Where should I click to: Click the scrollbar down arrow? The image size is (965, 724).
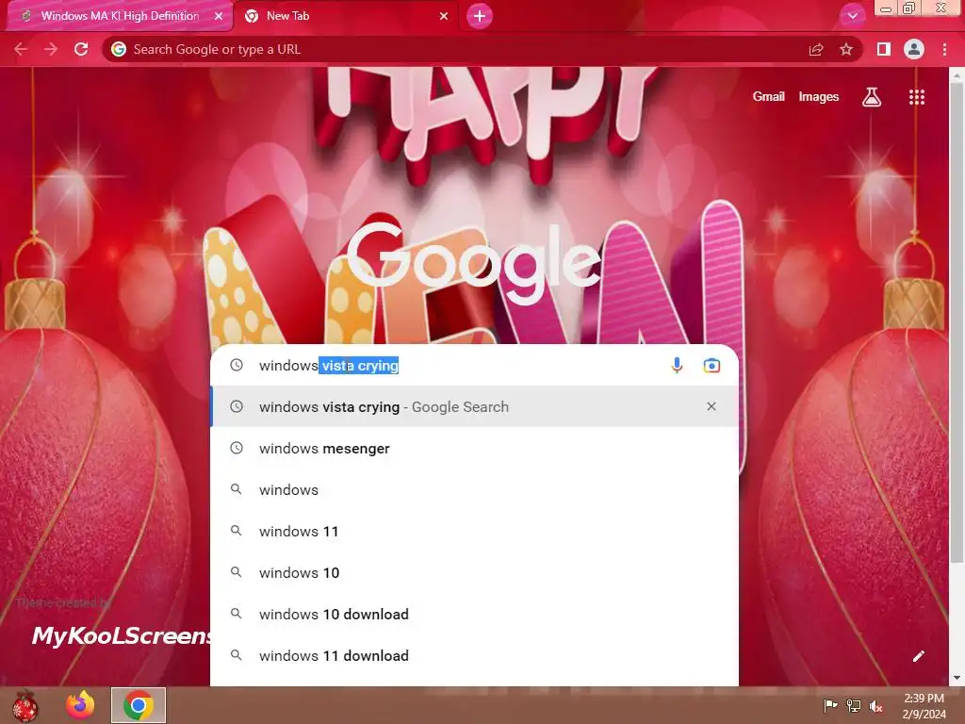pos(957,678)
